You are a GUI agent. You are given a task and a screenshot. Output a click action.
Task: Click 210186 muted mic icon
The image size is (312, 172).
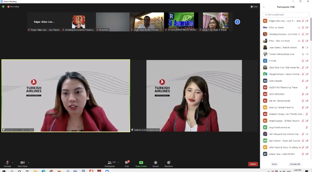(303, 61)
